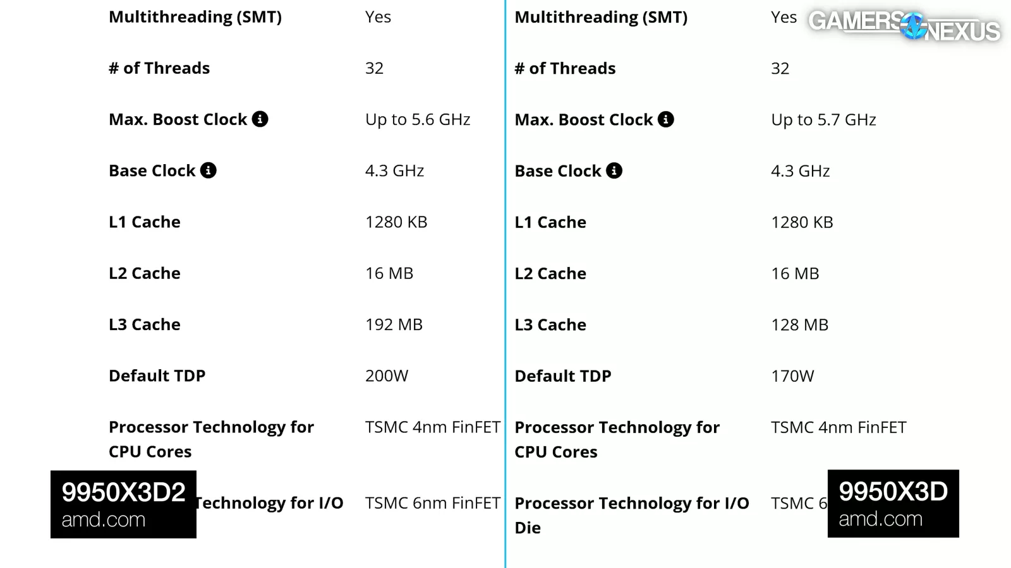Click the 200W Default TDP value
This screenshot has width=1011, height=568.
pos(387,376)
